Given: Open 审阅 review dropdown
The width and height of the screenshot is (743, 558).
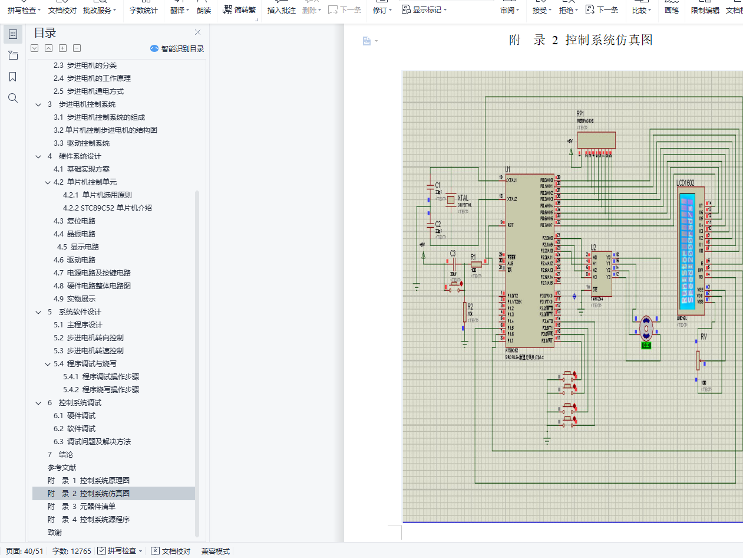Looking at the screenshot, I should (510, 10).
